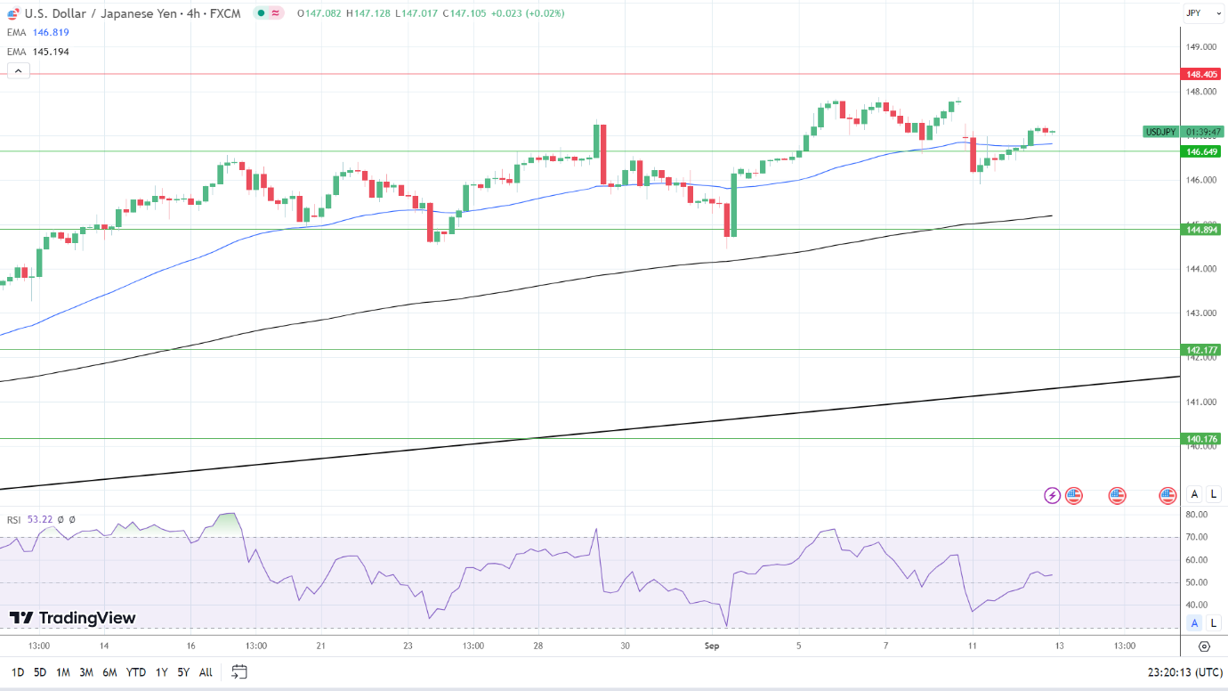Select the 1Y time range
The height and width of the screenshot is (691, 1228).
tap(161, 672)
